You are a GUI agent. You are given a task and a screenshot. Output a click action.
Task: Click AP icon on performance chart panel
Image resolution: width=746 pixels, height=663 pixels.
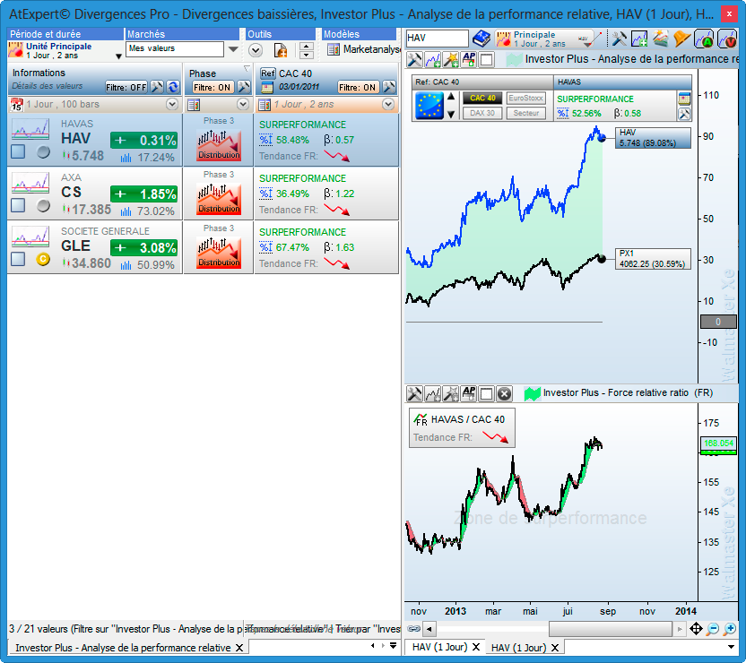469,60
